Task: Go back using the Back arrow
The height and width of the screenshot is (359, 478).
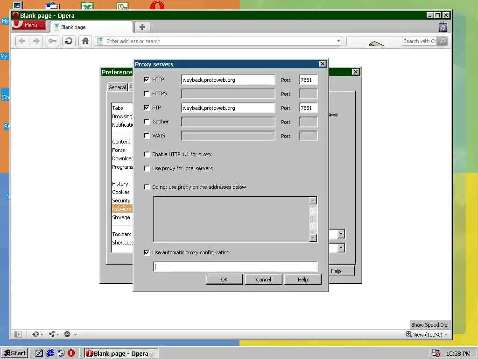Action: [22, 41]
